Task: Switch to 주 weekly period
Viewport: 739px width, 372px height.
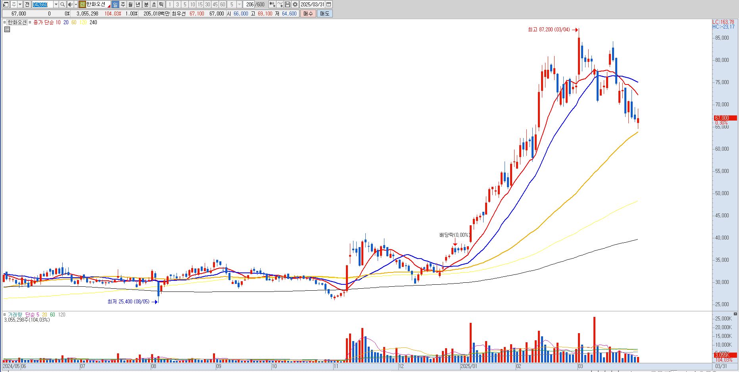Action: (123, 4)
